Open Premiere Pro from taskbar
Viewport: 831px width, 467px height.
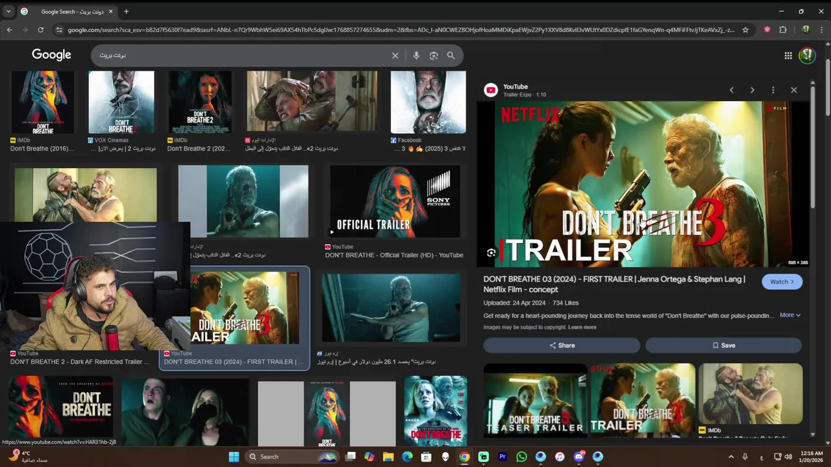(x=502, y=457)
